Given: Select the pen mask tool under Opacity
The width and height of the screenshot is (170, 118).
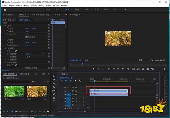Looking at the screenshot, I should click(16, 51).
